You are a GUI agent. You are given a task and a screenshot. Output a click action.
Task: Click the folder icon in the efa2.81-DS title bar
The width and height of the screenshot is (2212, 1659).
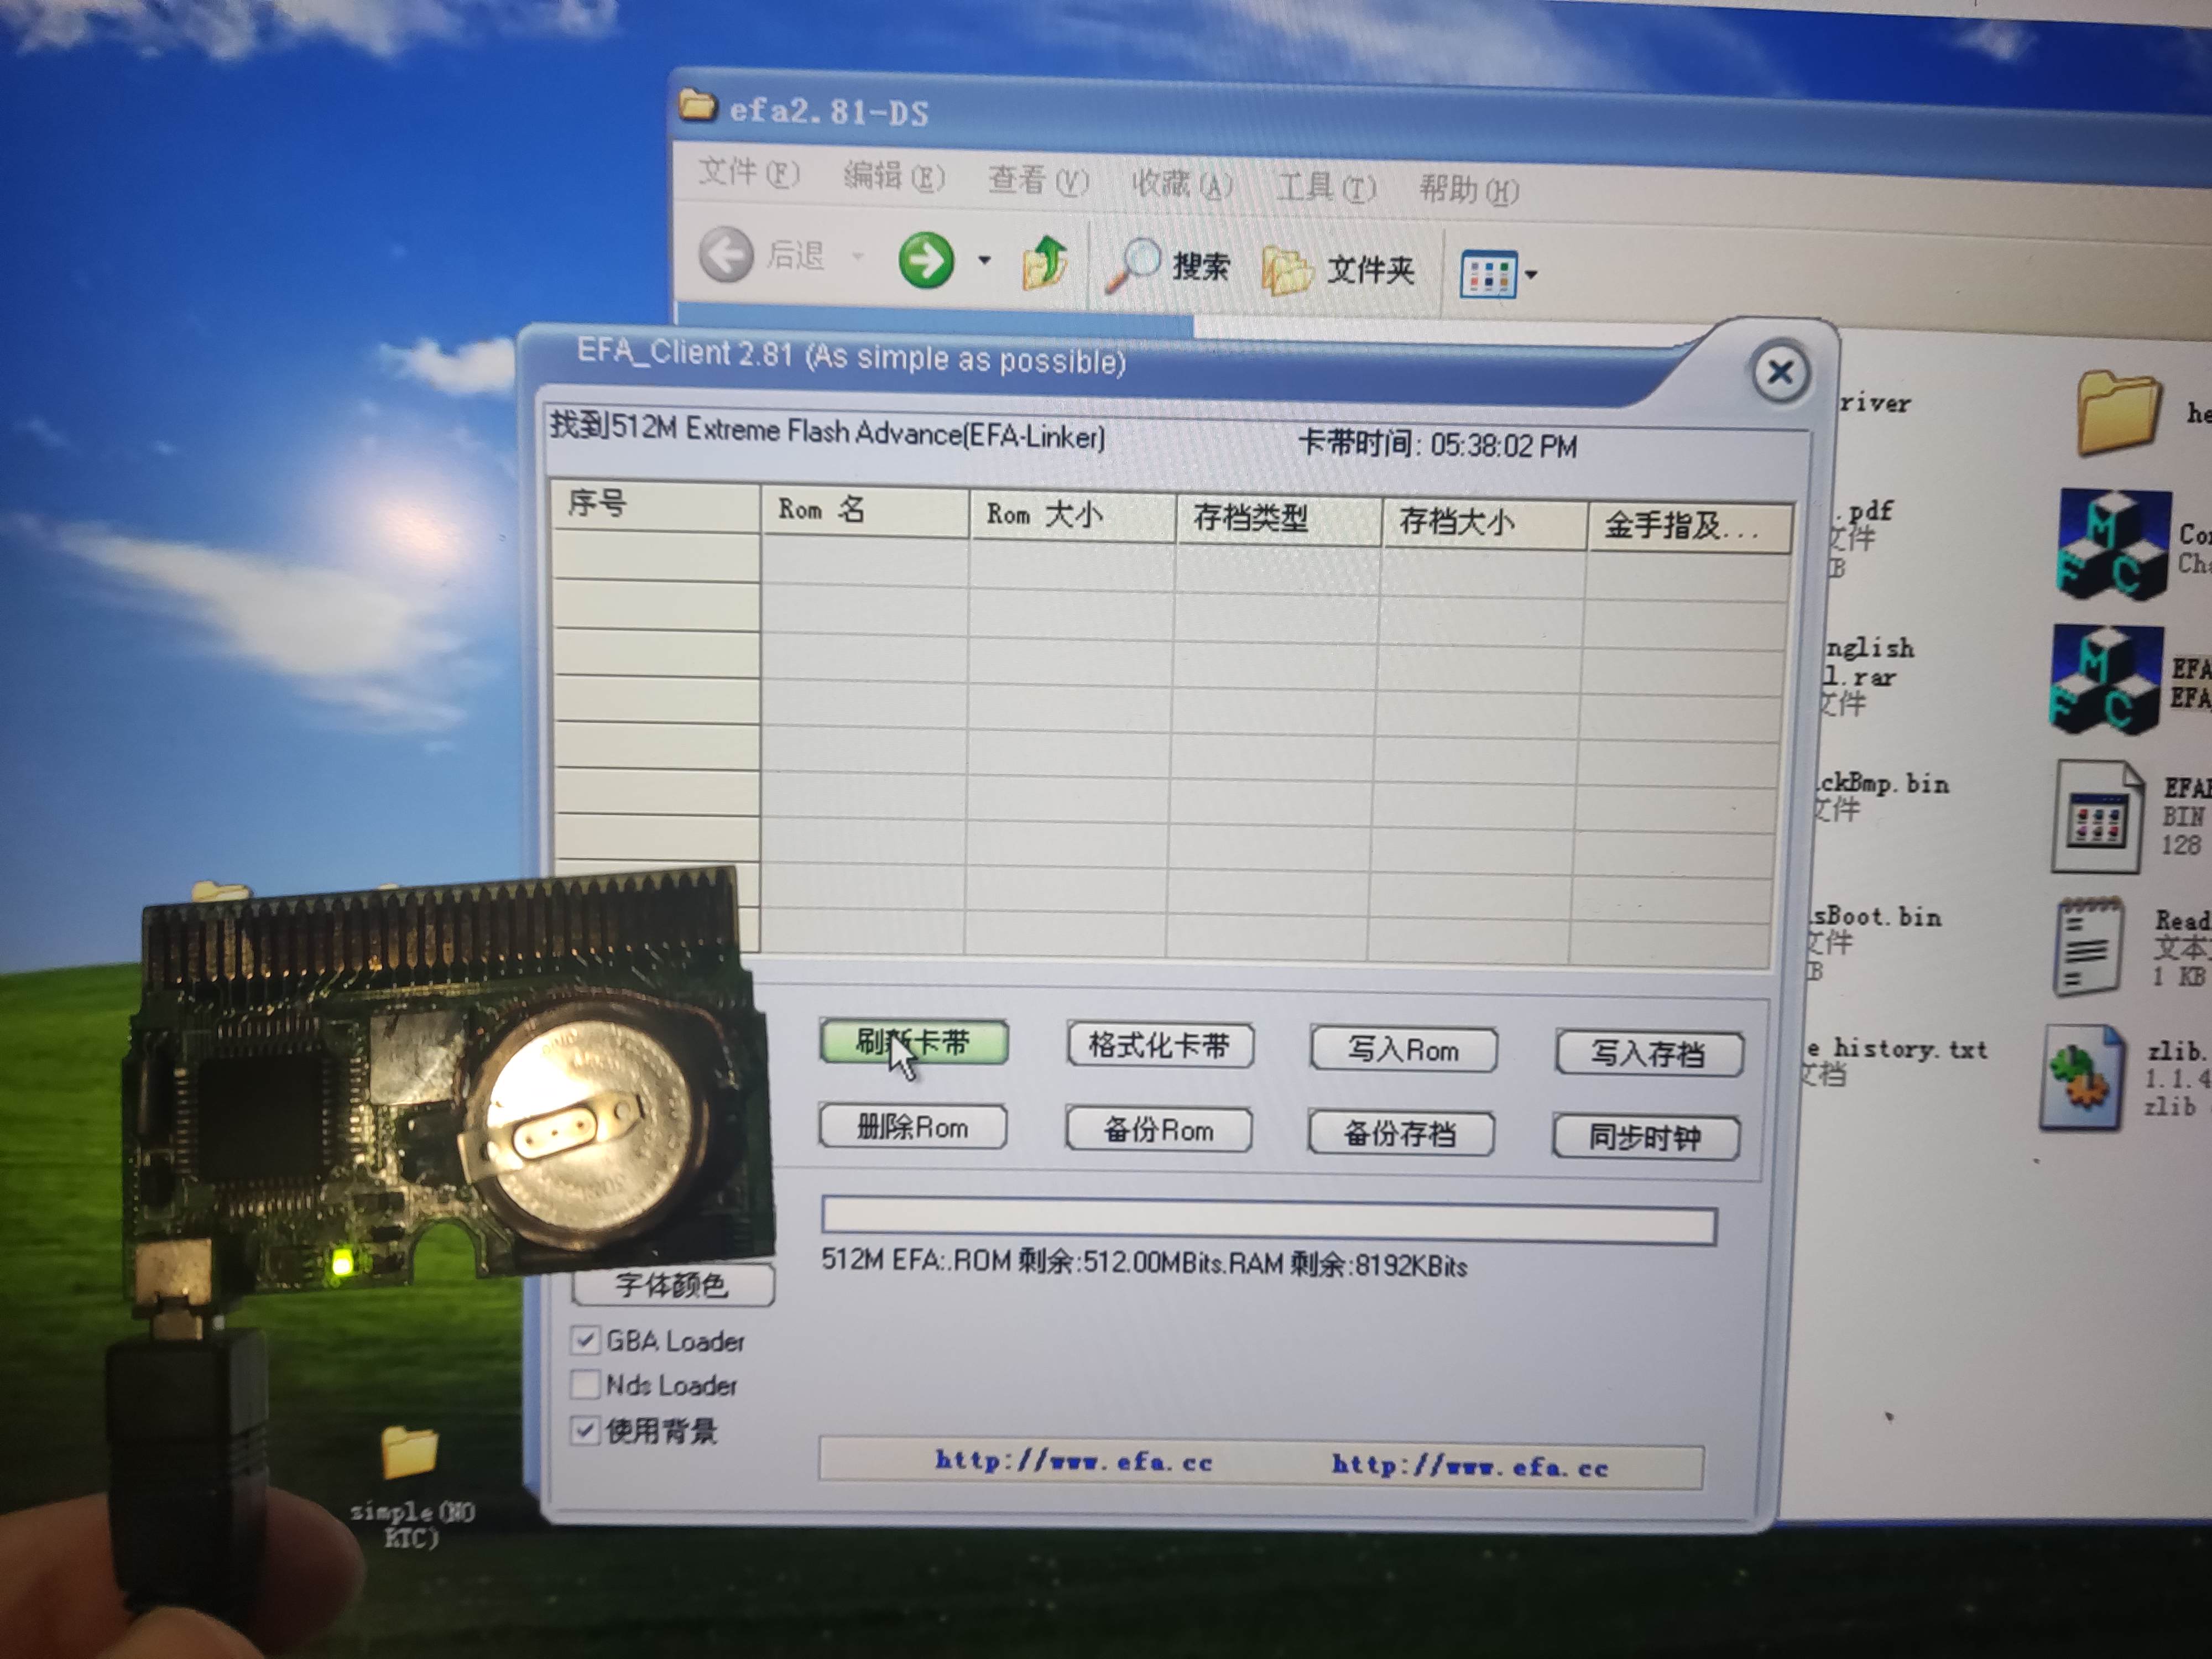pos(697,105)
